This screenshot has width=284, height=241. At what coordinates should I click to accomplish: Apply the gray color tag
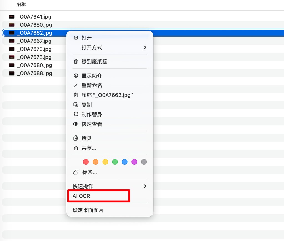point(144,162)
